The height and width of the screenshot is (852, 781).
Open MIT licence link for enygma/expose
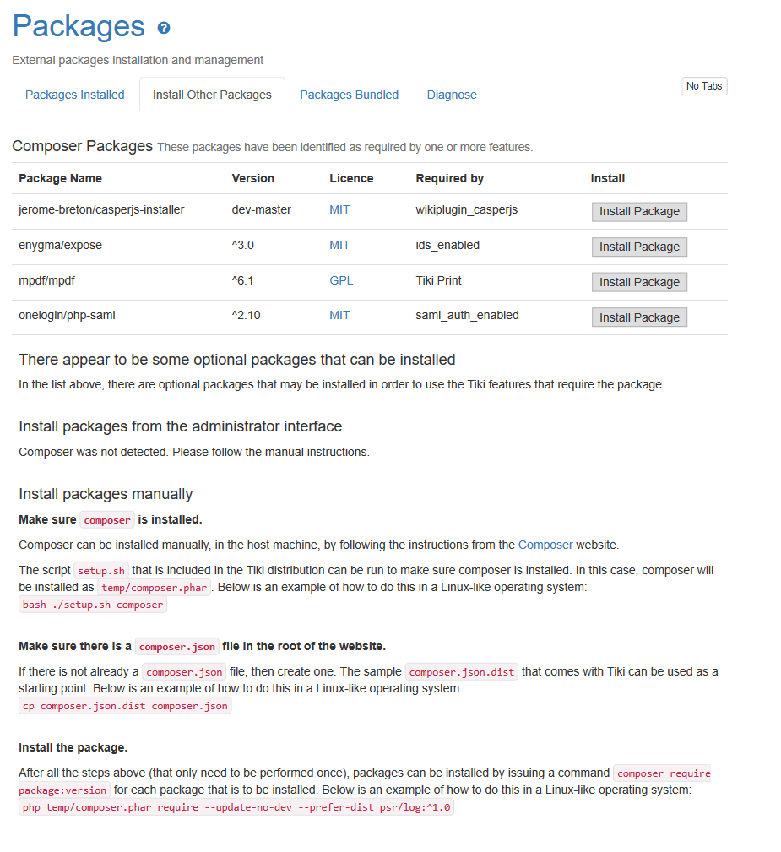click(339, 245)
